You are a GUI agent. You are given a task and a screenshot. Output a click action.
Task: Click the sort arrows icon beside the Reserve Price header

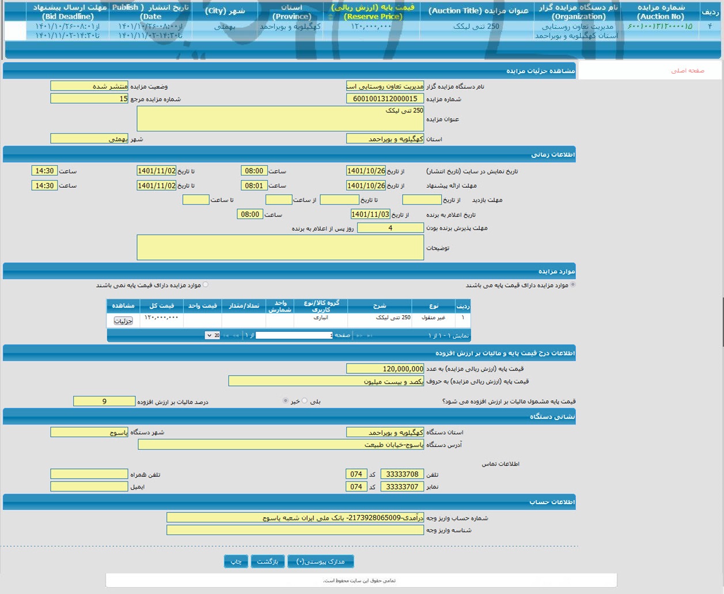[330, 17]
